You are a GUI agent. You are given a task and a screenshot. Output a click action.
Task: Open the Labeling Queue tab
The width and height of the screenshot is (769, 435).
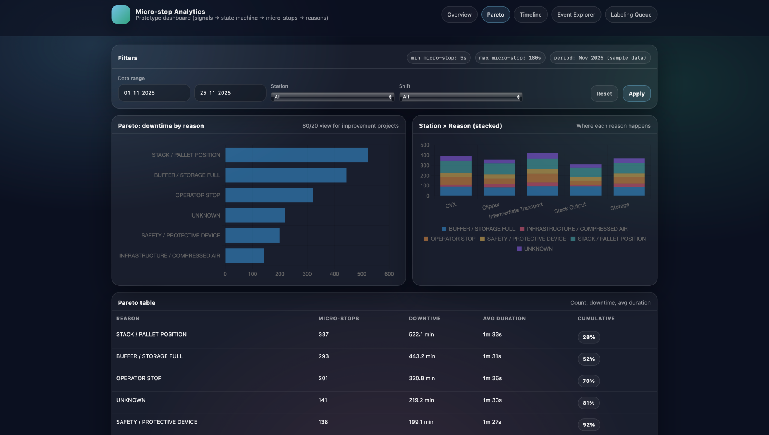pos(630,15)
